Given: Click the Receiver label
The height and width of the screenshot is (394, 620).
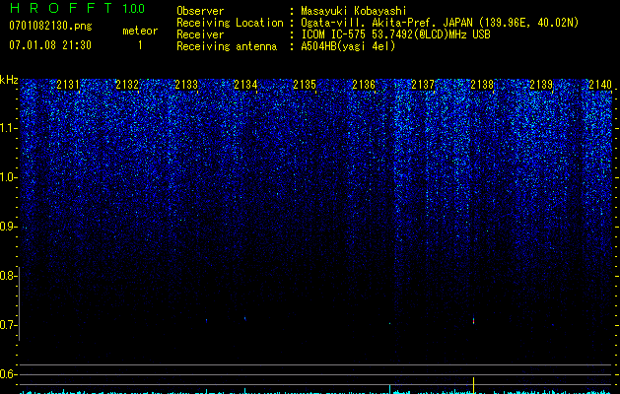Looking at the screenshot, I should point(200,34).
